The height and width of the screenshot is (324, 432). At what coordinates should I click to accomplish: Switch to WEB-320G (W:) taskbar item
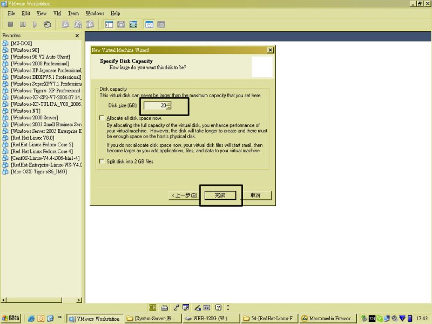click(x=211, y=319)
